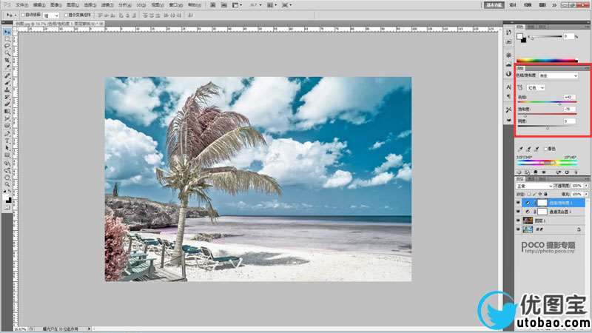The width and height of the screenshot is (592, 333).
Task: Hide the 通道混合器 1 layer
Action: pyautogui.click(x=519, y=212)
